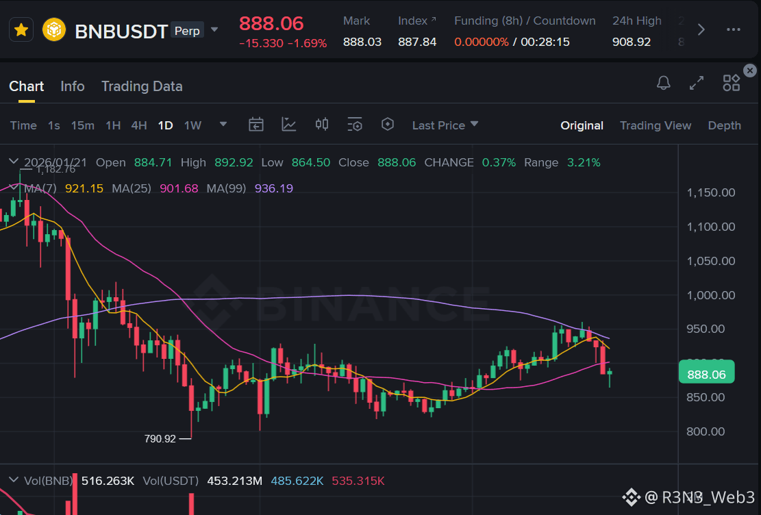The image size is (761, 515).
Task: Open the candlestick chart style icon
Action: pyautogui.click(x=322, y=125)
